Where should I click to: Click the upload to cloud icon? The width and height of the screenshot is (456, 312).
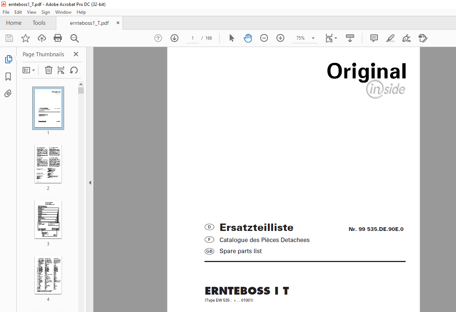click(x=42, y=38)
